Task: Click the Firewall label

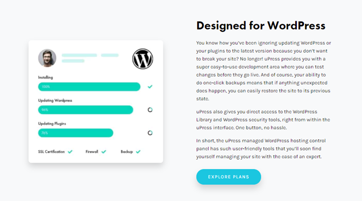Action: pyautogui.click(x=92, y=151)
